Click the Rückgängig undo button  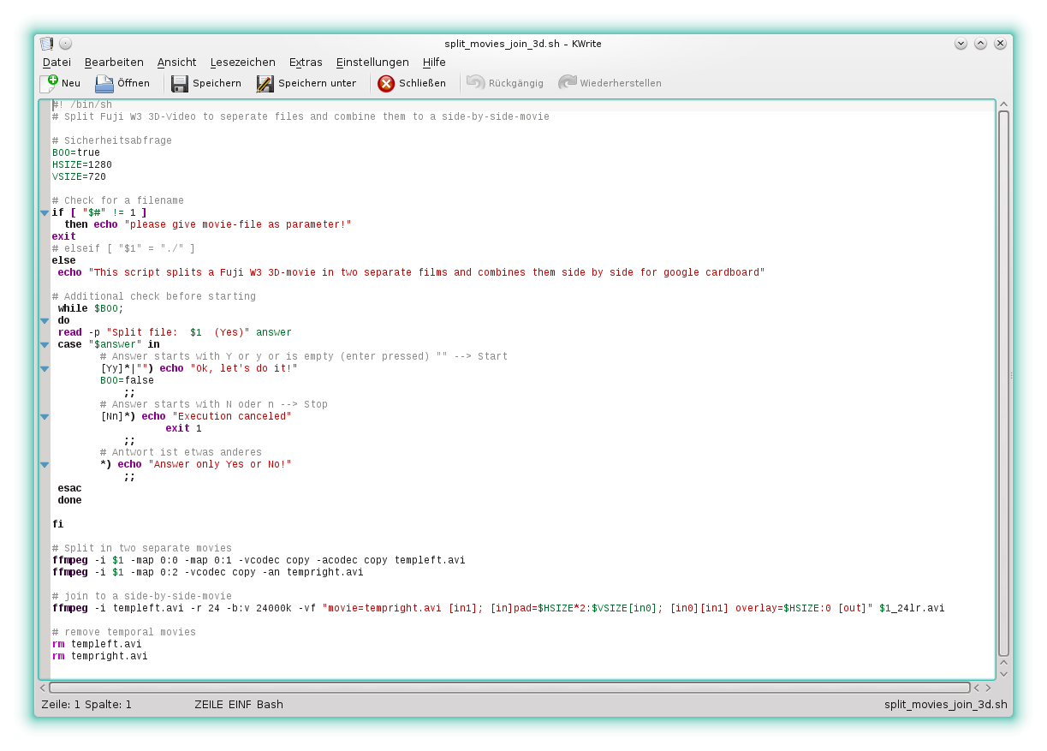click(505, 83)
